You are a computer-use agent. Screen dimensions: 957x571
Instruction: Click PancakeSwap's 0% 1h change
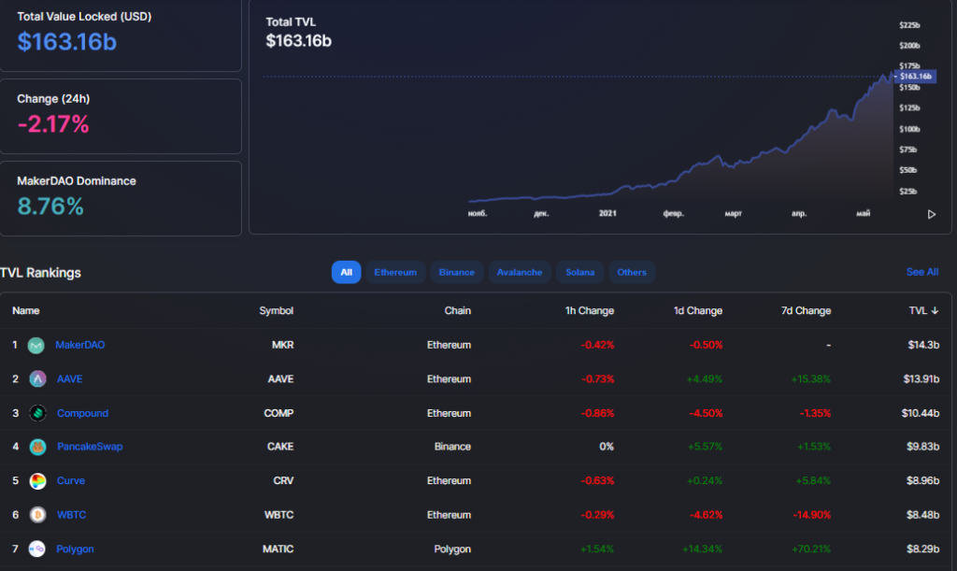click(x=606, y=447)
